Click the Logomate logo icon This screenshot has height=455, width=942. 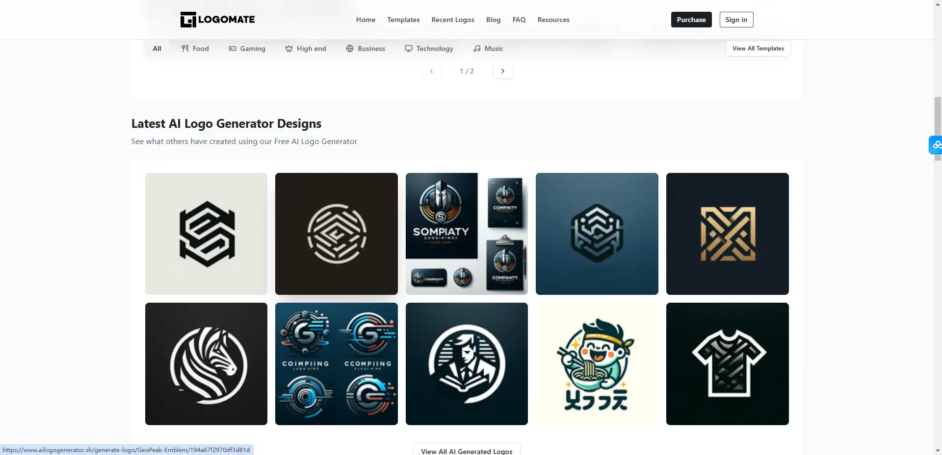188,20
